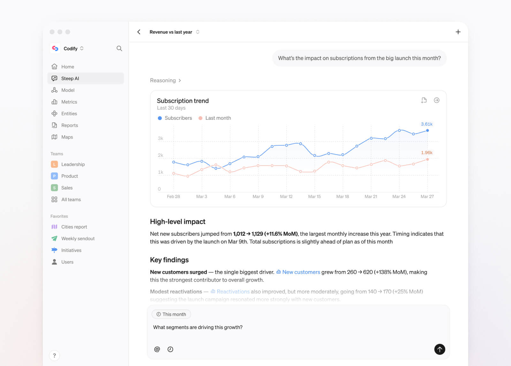Click the search magnifier icon in sidebar
The height and width of the screenshot is (366, 511).
coord(119,49)
